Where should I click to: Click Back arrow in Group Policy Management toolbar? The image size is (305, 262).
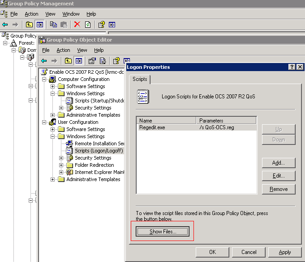[5, 25]
